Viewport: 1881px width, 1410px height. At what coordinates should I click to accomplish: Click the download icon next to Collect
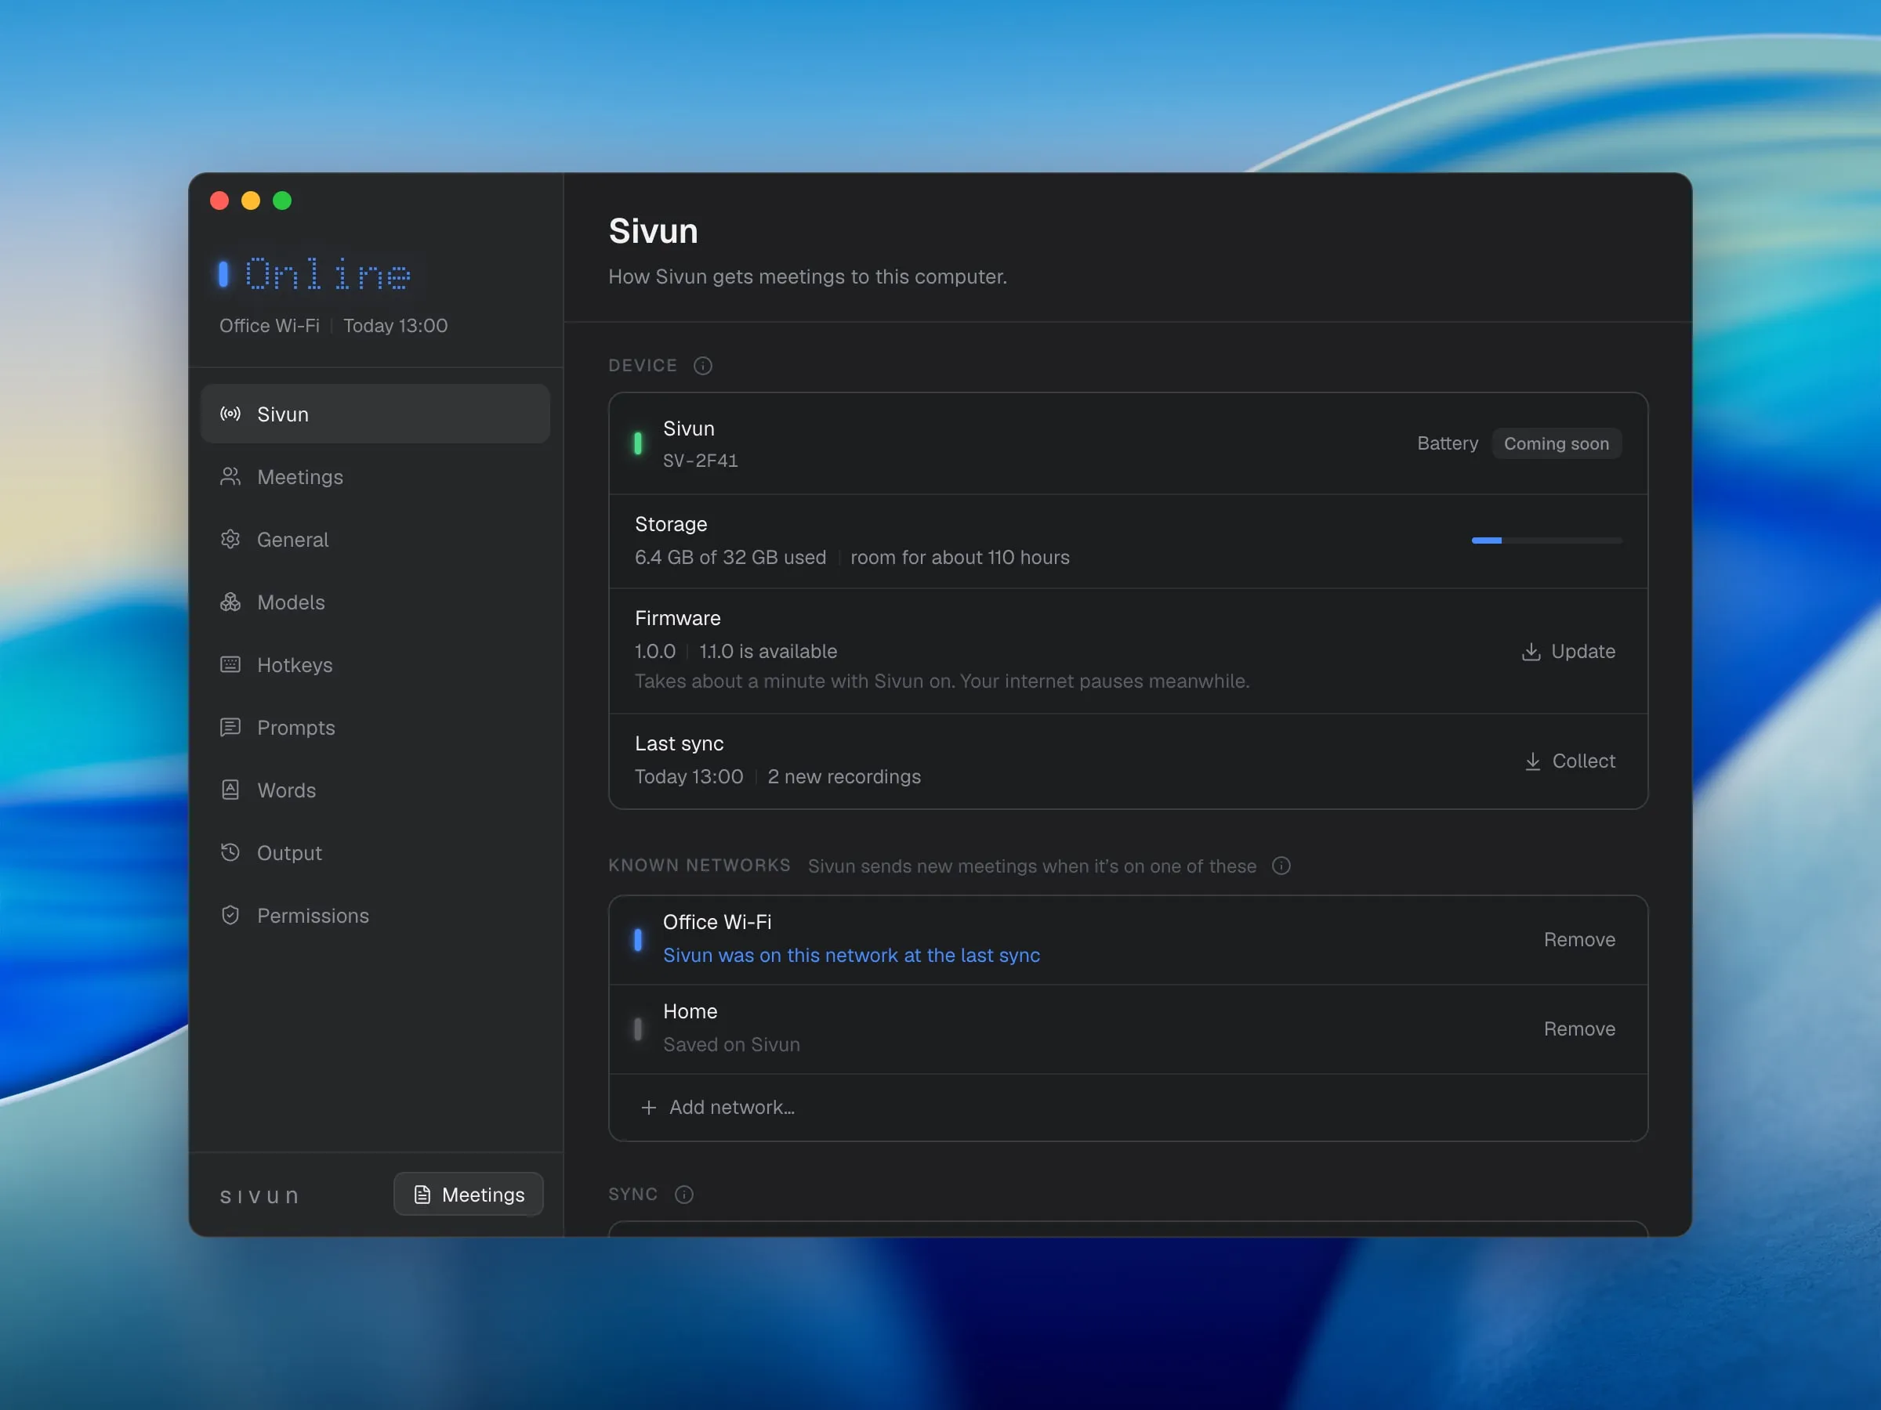pos(1532,761)
